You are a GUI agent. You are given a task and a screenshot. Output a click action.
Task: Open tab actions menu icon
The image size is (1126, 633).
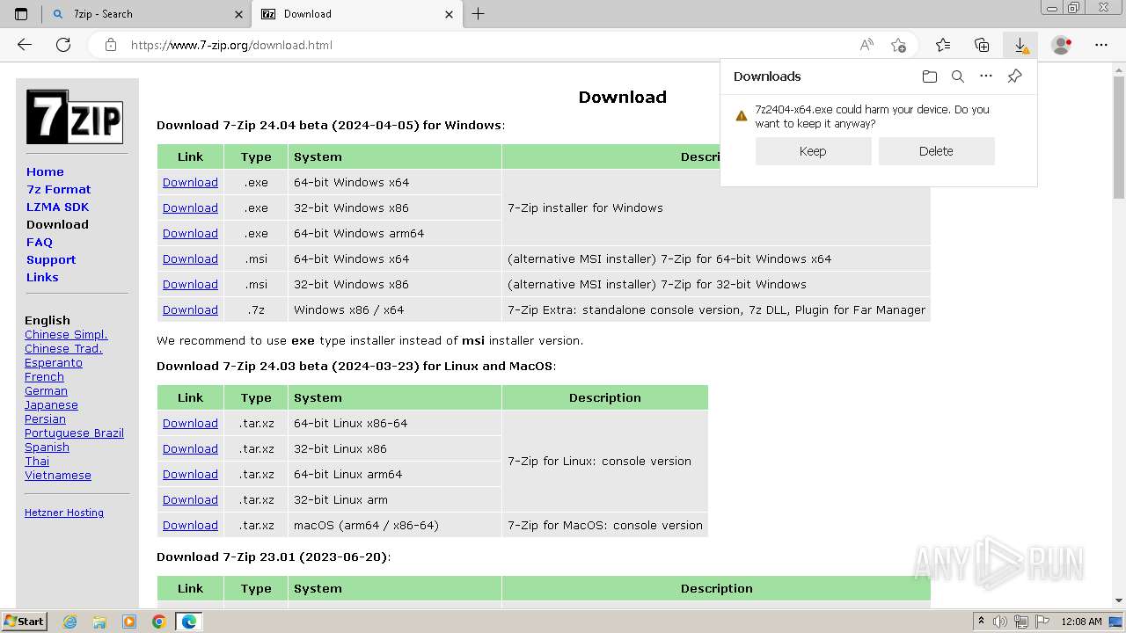coord(21,14)
